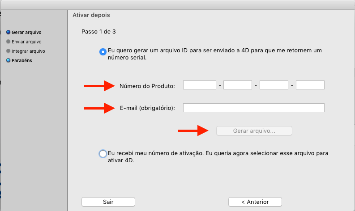
Task: Click the third product number segment field
Action: coord(274,85)
